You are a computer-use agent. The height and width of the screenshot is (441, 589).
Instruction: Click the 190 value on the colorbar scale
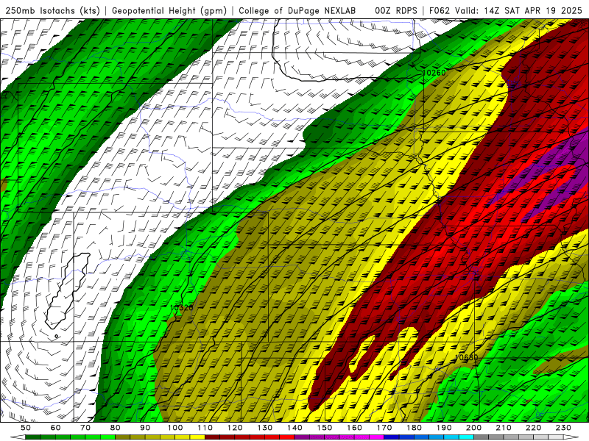(x=444, y=428)
